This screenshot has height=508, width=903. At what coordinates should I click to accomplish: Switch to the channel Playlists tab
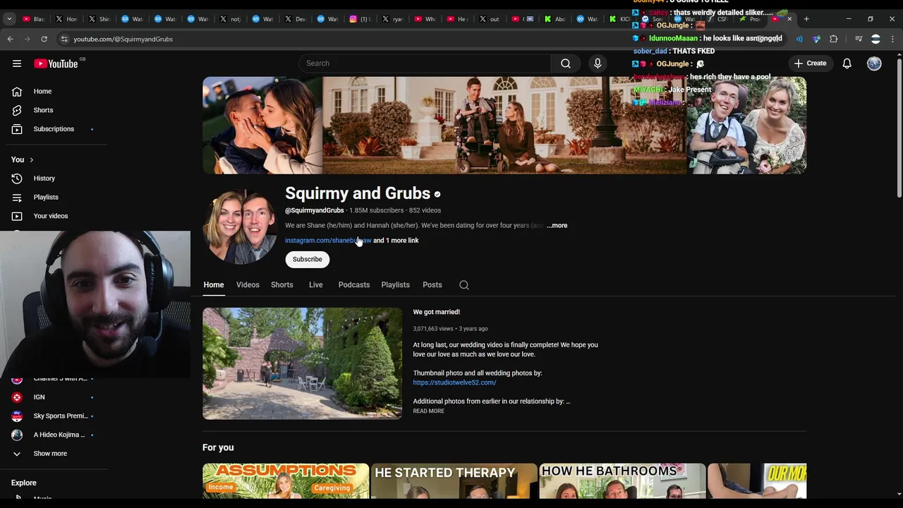tap(395, 285)
